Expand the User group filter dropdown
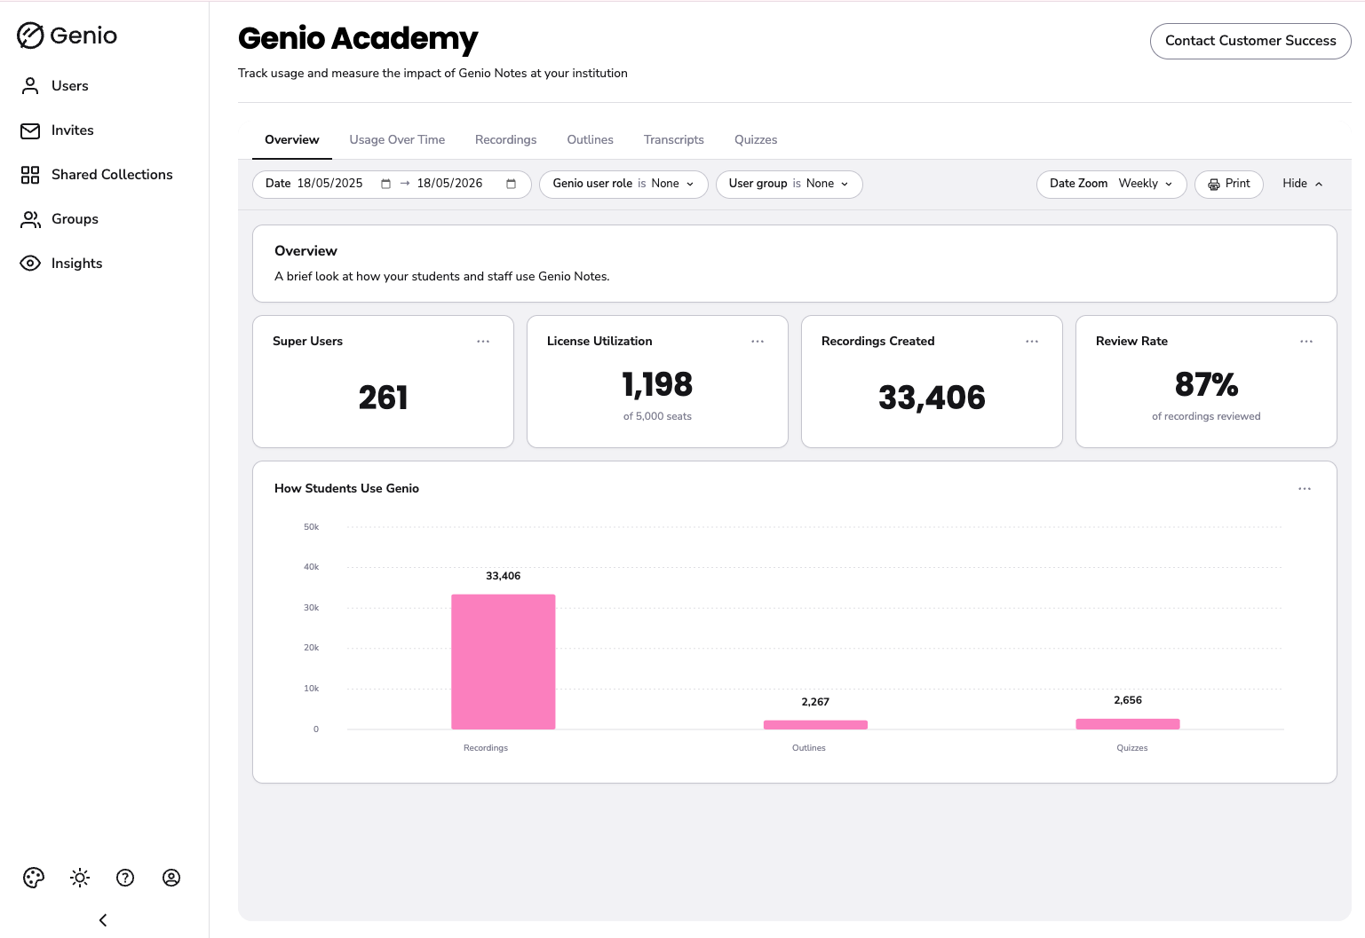The height and width of the screenshot is (938, 1365). click(x=789, y=184)
